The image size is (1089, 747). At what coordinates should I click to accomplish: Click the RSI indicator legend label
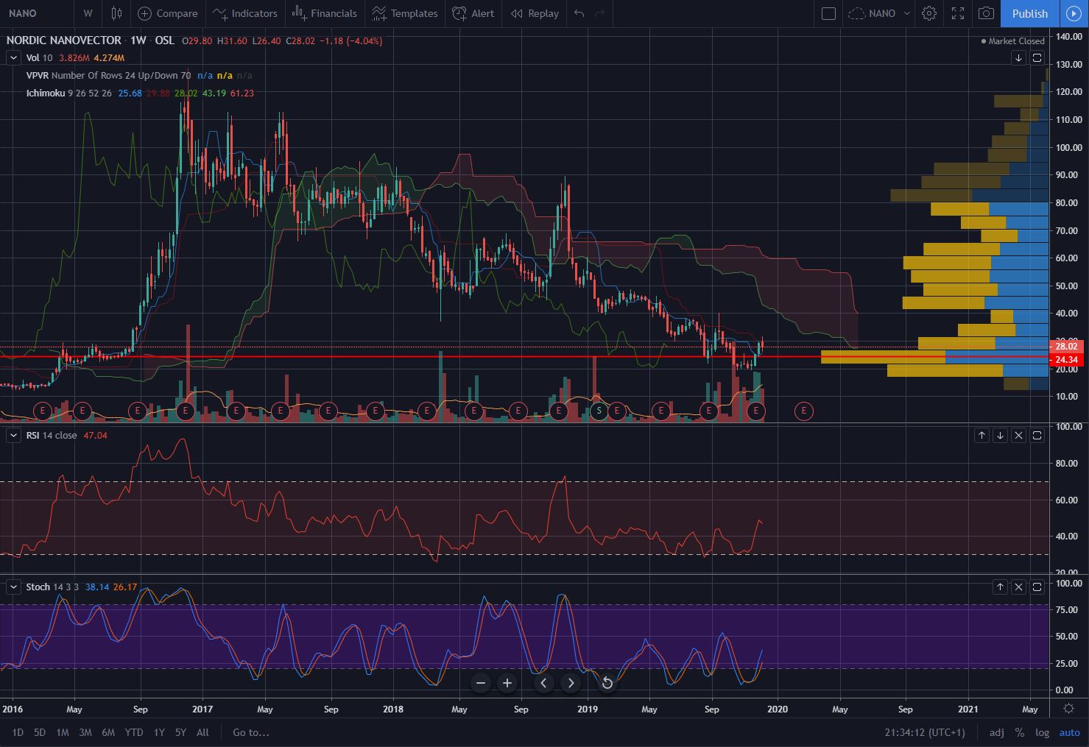(x=33, y=436)
